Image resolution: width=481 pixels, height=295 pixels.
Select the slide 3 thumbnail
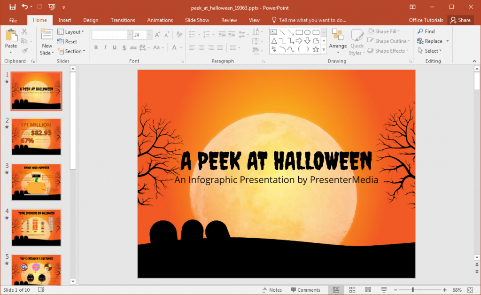pos(36,182)
